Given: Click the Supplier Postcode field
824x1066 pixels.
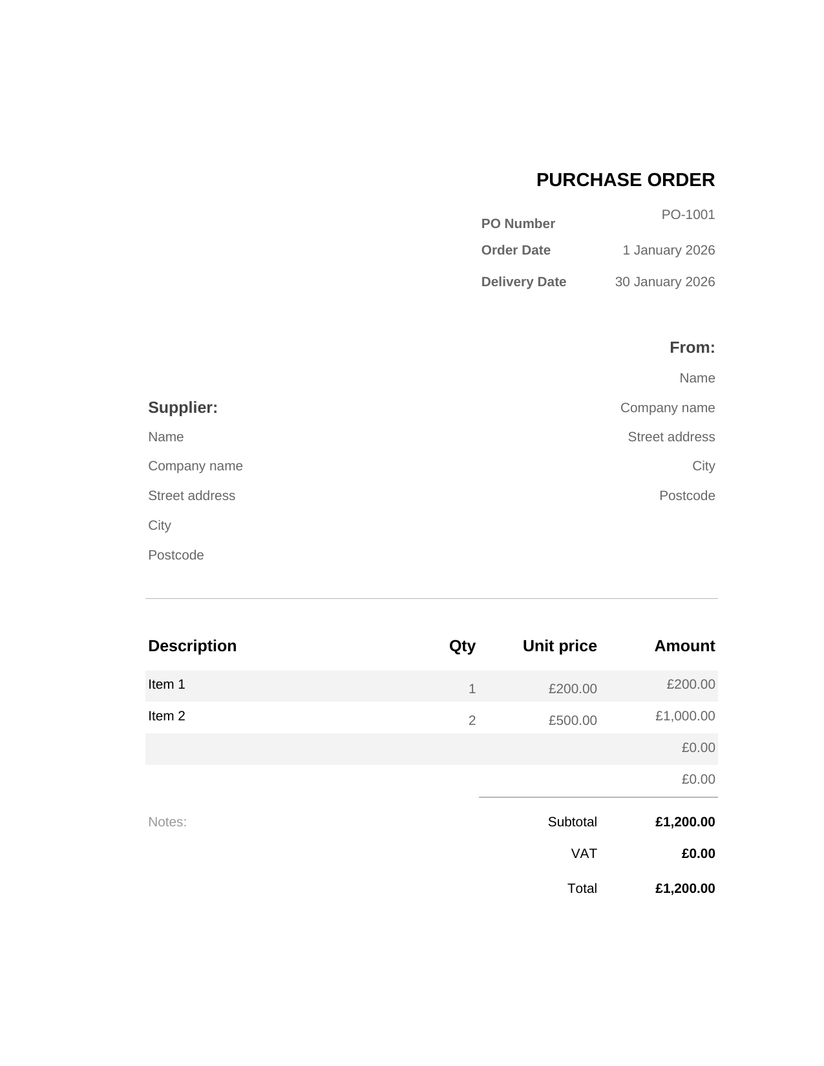Looking at the screenshot, I should pyautogui.click(x=176, y=555).
